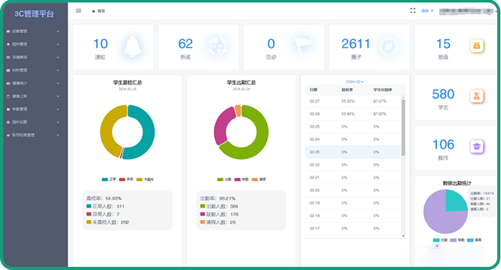Toggle 正常 legend in student morning-check chart
Screen dimensions: 501x270
pyautogui.click(x=109, y=179)
